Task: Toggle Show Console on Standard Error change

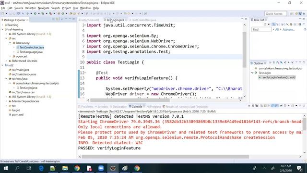Action: click(276, 106)
